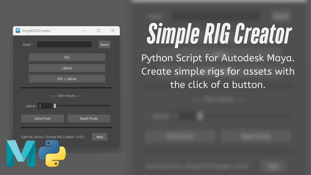Image resolution: width=311 pixels, height=175 pixels.
Task: Click the Lattice value field showing 2
Action: [45, 106]
